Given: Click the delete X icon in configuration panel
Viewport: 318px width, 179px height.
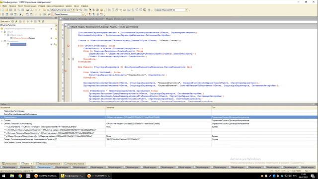Looking at the screenshot, I should pyautogui.click(x=24, y=21).
